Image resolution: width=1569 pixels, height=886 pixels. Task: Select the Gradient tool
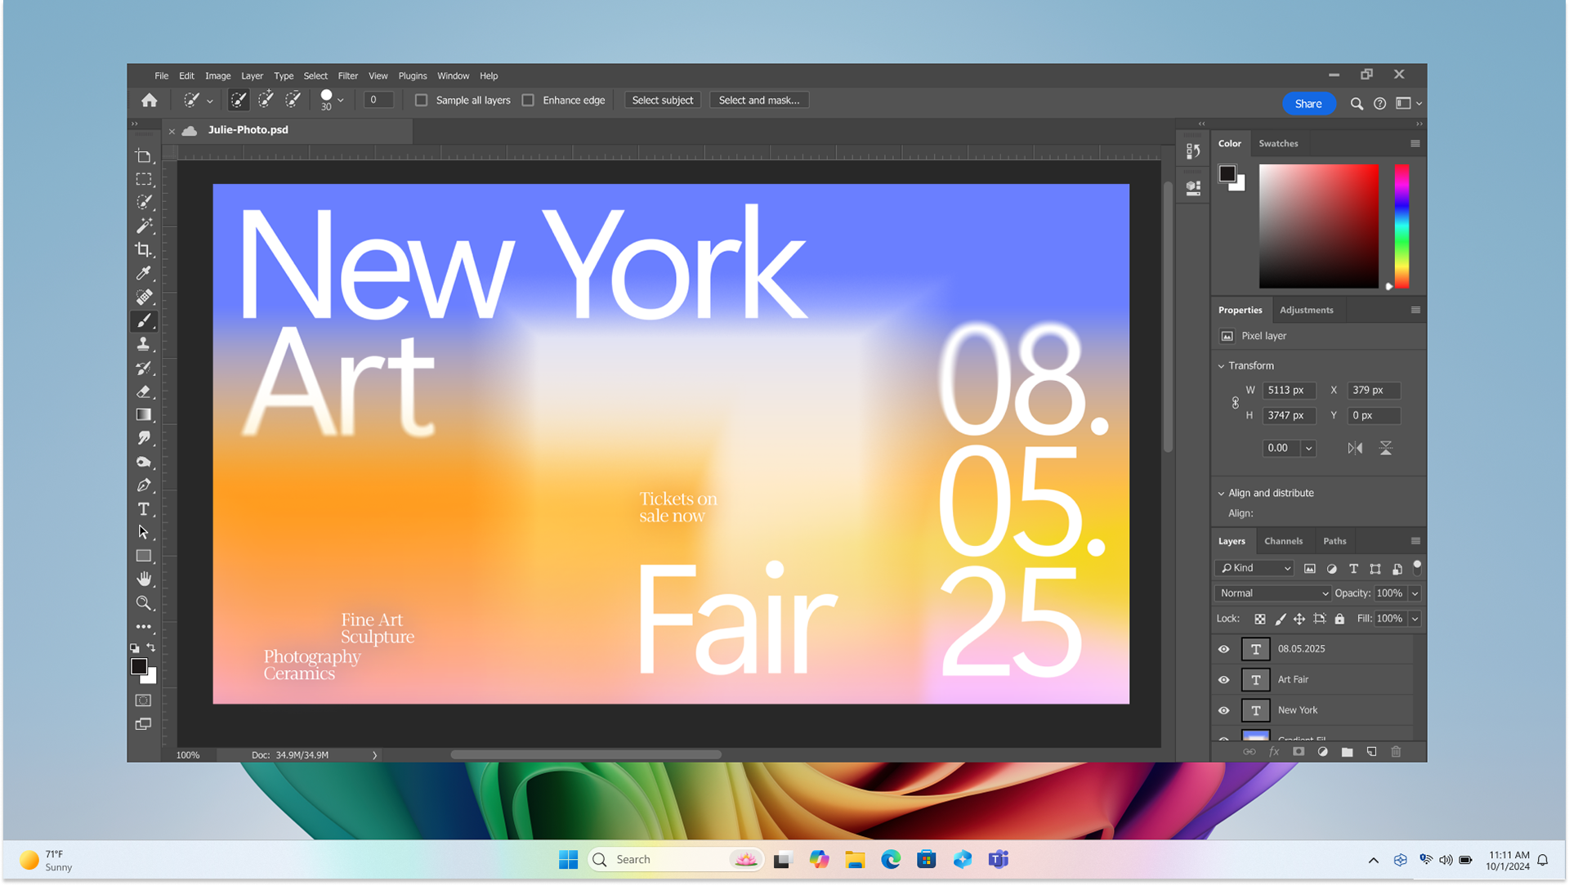(x=144, y=414)
